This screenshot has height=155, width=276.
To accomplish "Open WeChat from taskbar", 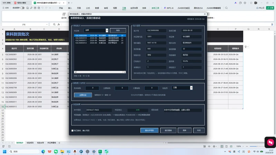I will click(x=56, y=152).
